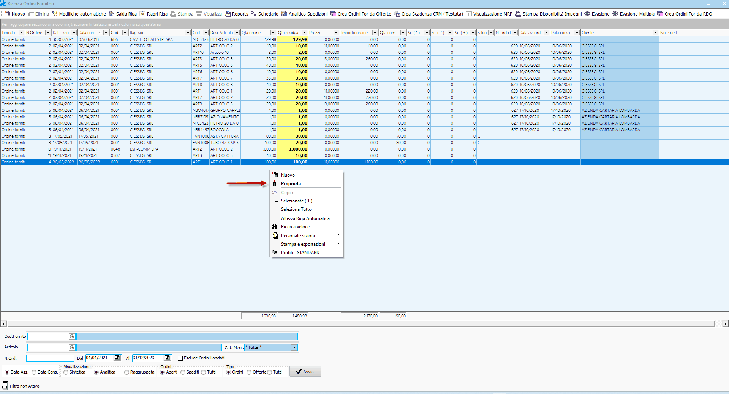This screenshot has width=729, height=394.
Task: Click Stampa Disponibilità-Impegni icon
Action: click(x=518, y=14)
